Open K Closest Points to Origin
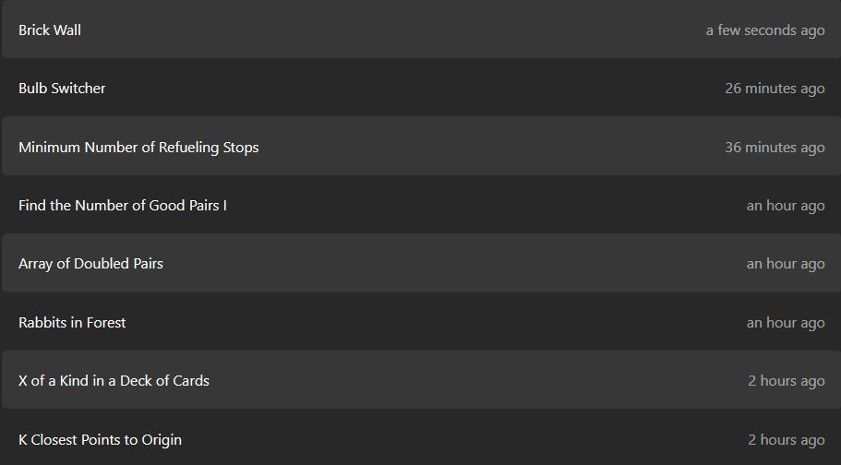Screen dimensions: 841x465 click(x=101, y=440)
